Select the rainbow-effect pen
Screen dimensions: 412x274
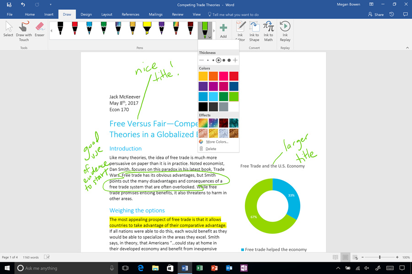click(176, 28)
